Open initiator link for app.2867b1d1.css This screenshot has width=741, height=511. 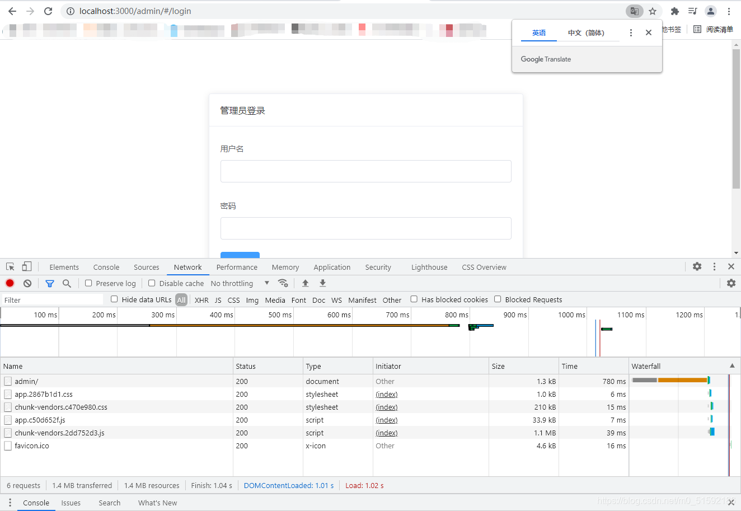coord(387,395)
